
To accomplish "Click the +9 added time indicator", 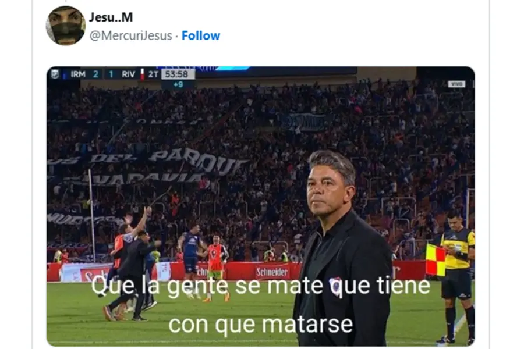I will pos(178,84).
